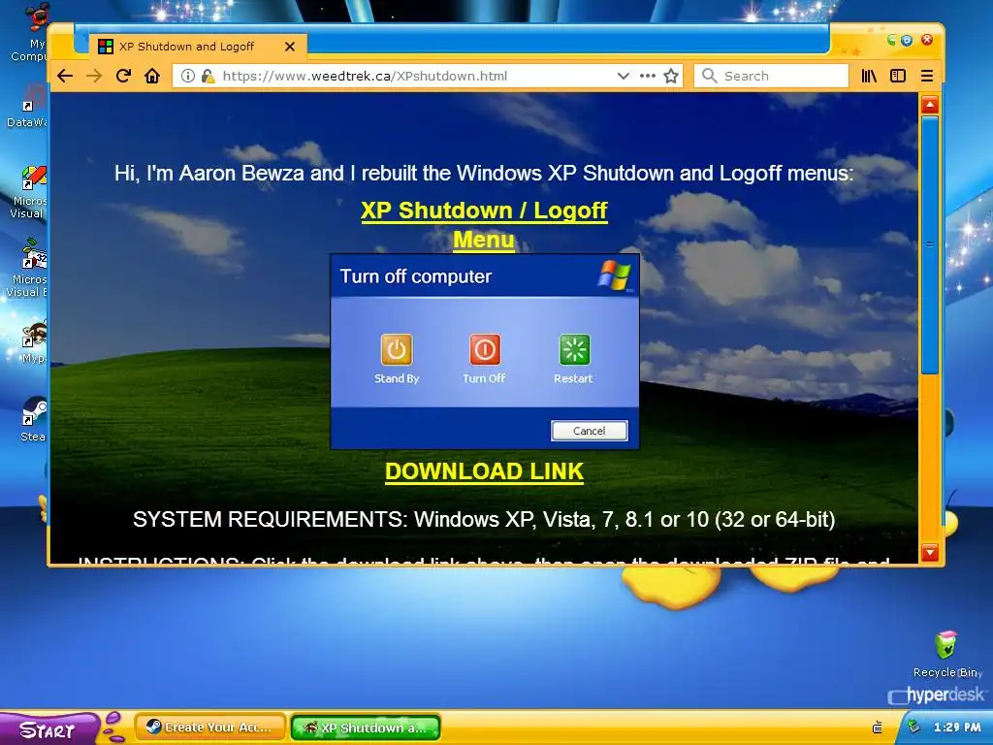Expand the address bar history dropdown arrow
The image size is (993, 745).
[x=624, y=76]
